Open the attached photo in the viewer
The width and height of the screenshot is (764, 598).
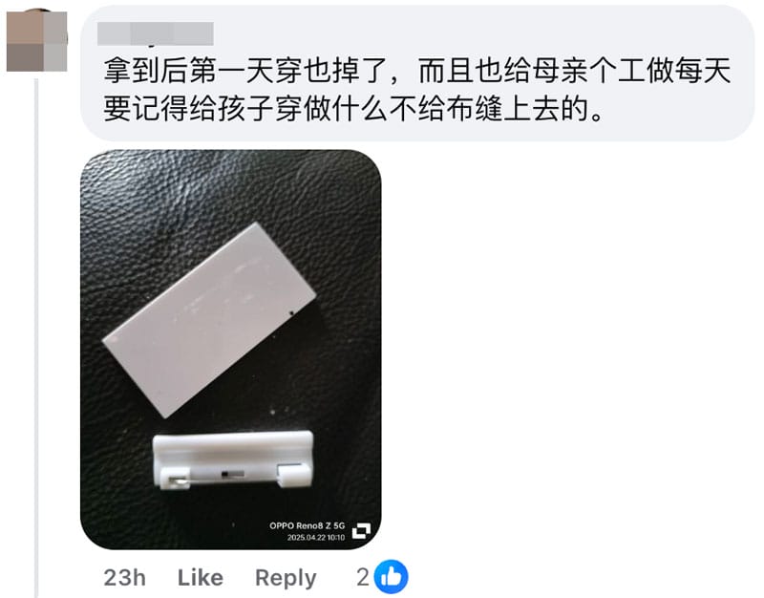point(230,350)
